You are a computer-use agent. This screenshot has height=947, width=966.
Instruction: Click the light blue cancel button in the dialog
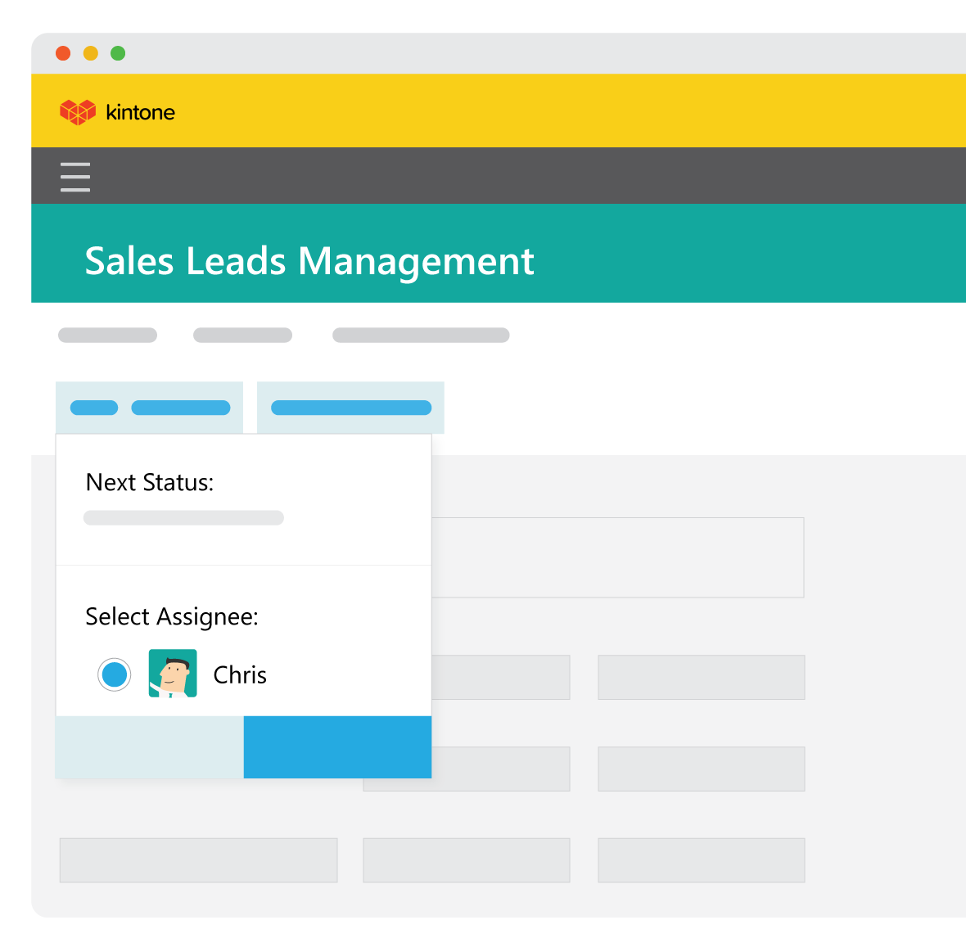pos(150,747)
